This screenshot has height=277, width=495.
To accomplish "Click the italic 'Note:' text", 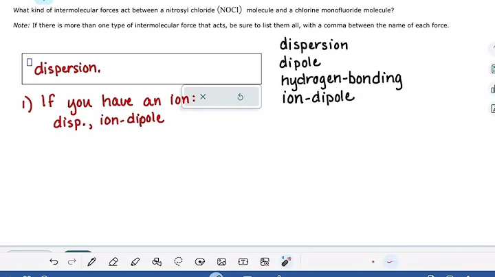I will coord(21,25).
